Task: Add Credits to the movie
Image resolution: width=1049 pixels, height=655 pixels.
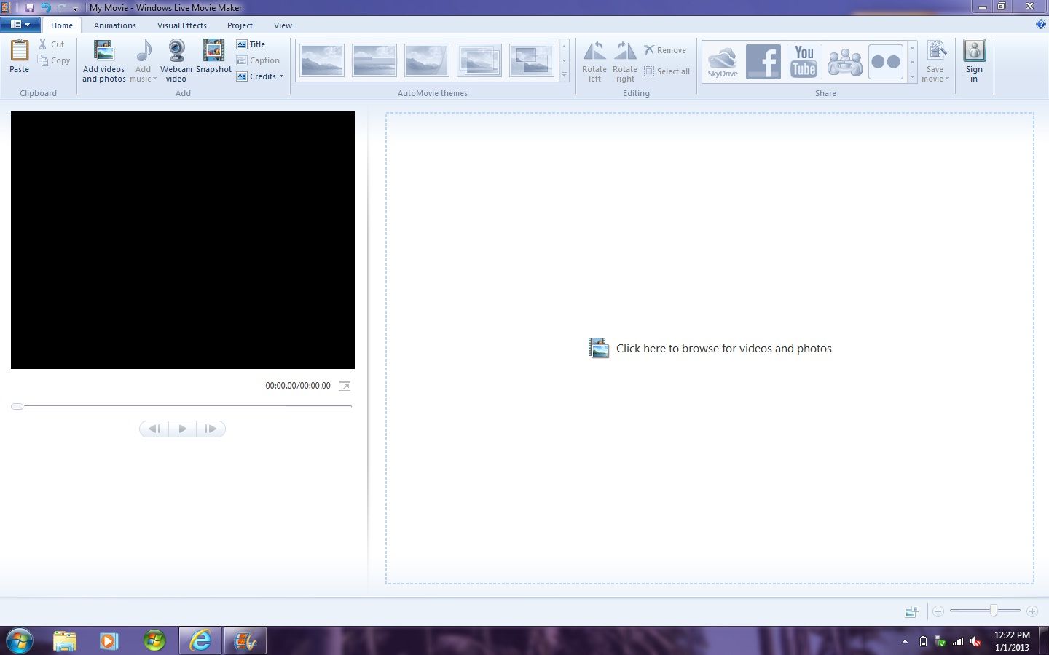Action: pyautogui.click(x=256, y=76)
